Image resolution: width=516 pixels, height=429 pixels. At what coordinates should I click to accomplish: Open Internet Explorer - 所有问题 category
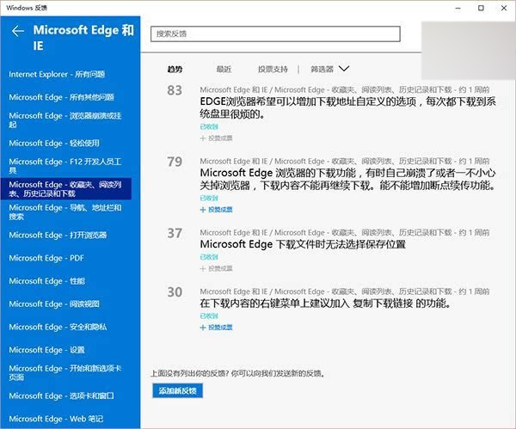pos(57,74)
